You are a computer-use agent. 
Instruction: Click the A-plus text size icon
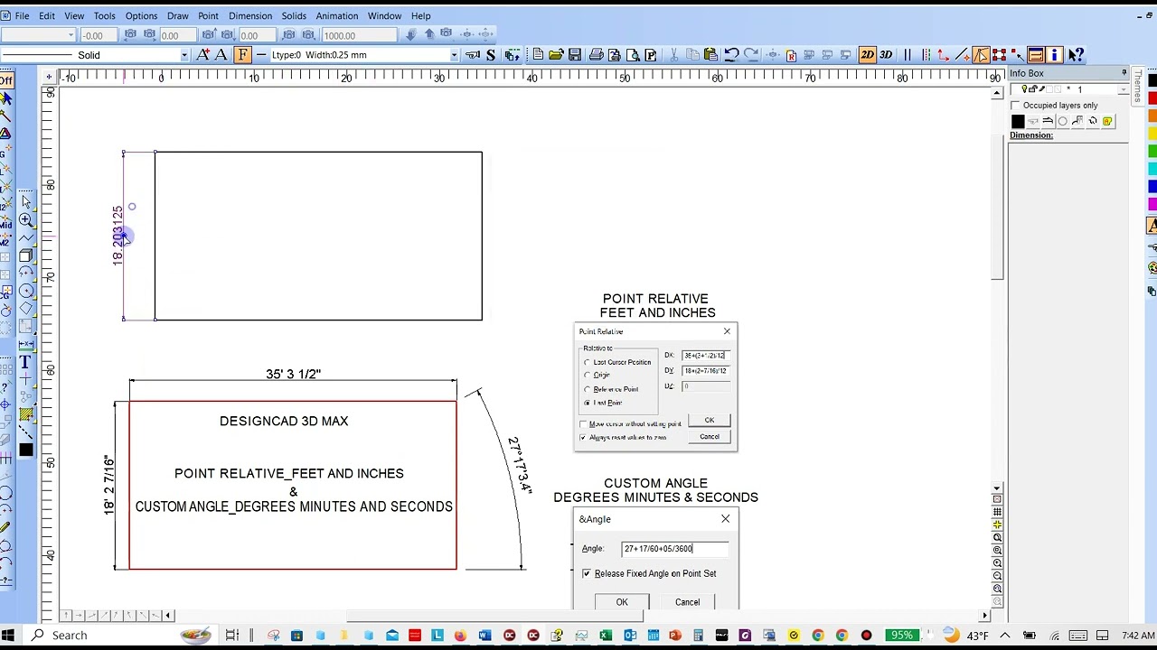203,55
